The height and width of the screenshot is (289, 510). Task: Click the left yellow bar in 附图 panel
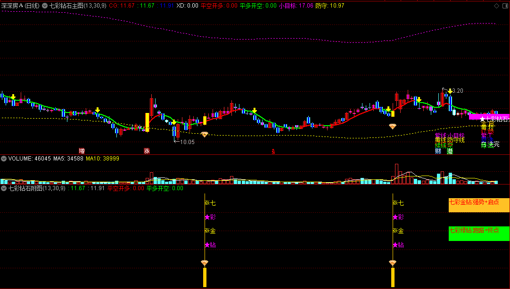pyautogui.click(x=205, y=277)
